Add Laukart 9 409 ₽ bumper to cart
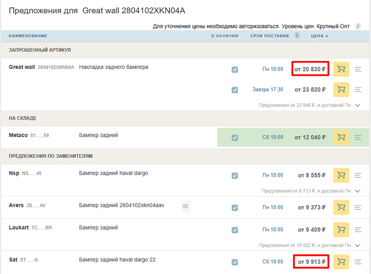The image size is (371, 274). 341,229
